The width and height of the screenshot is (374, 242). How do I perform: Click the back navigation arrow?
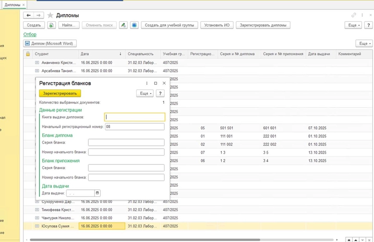pos(29,15)
